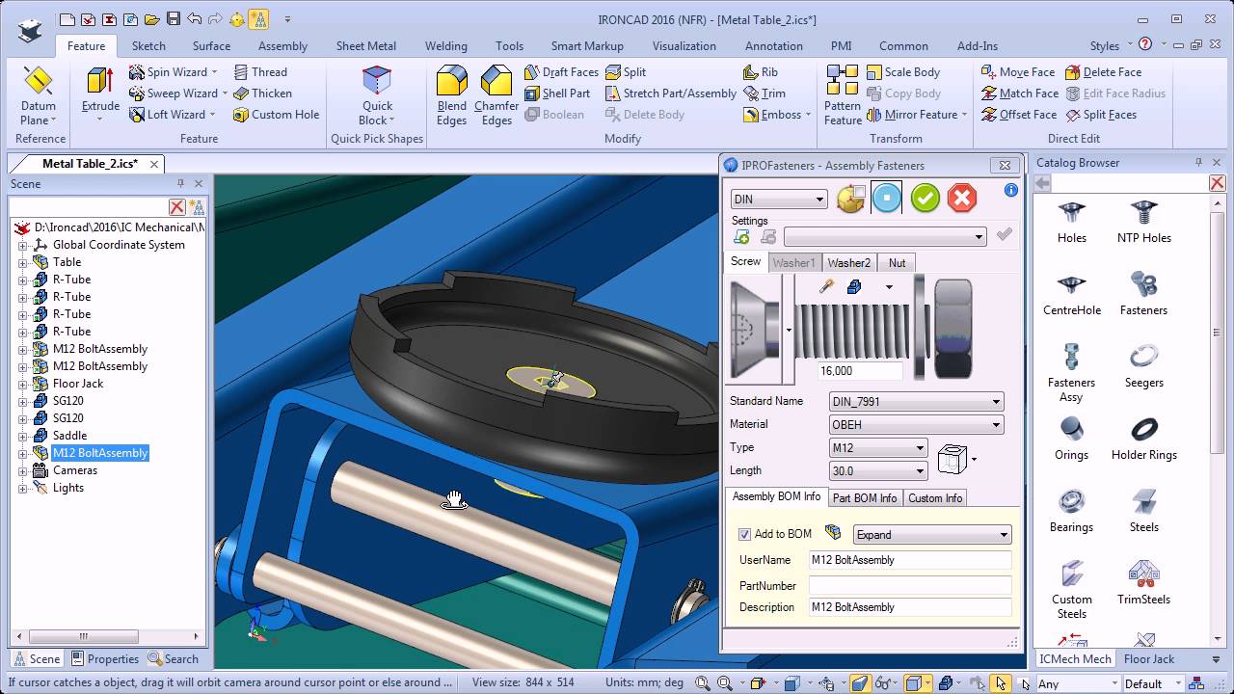Viewport: 1234px width, 694px height.
Task: Select the Lights tree item
Action: coord(68,488)
